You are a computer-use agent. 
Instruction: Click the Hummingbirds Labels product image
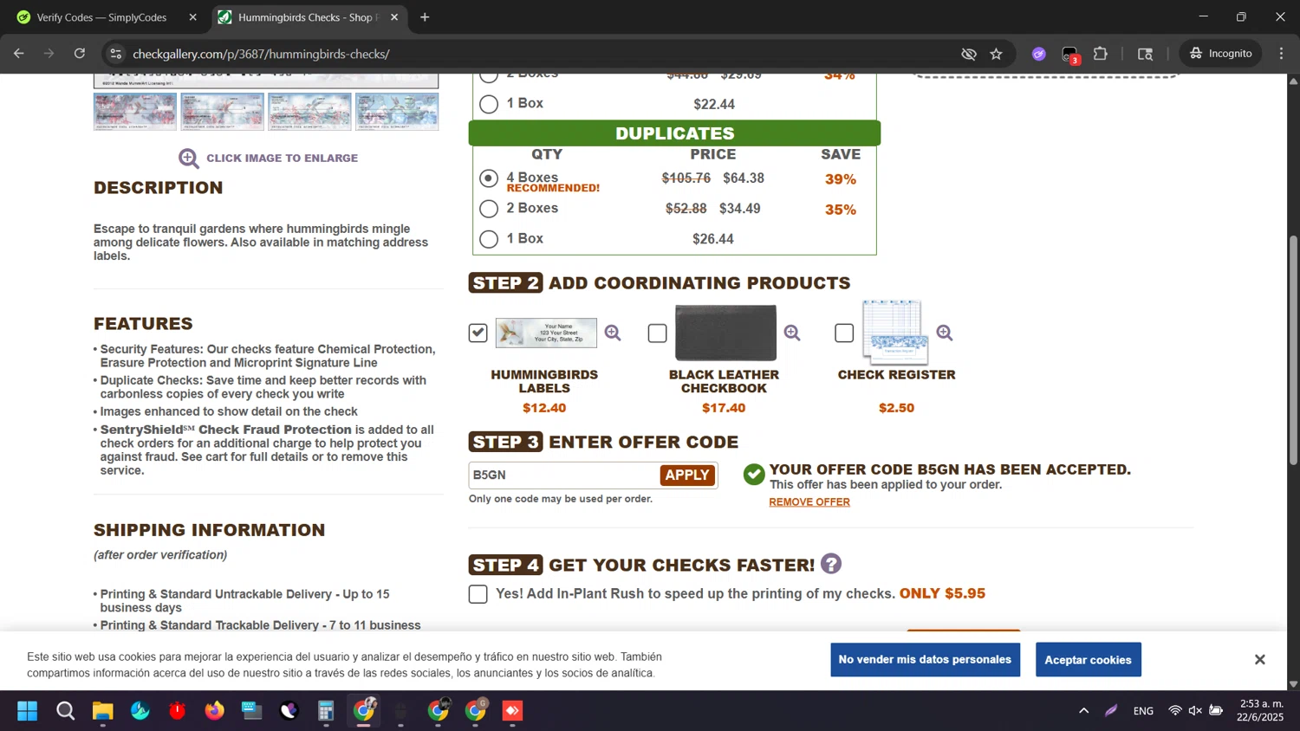(546, 333)
